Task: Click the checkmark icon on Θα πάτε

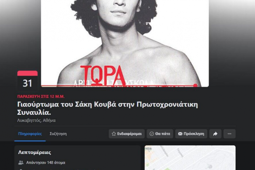Action: pyautogui.click(x=152, y=134)
